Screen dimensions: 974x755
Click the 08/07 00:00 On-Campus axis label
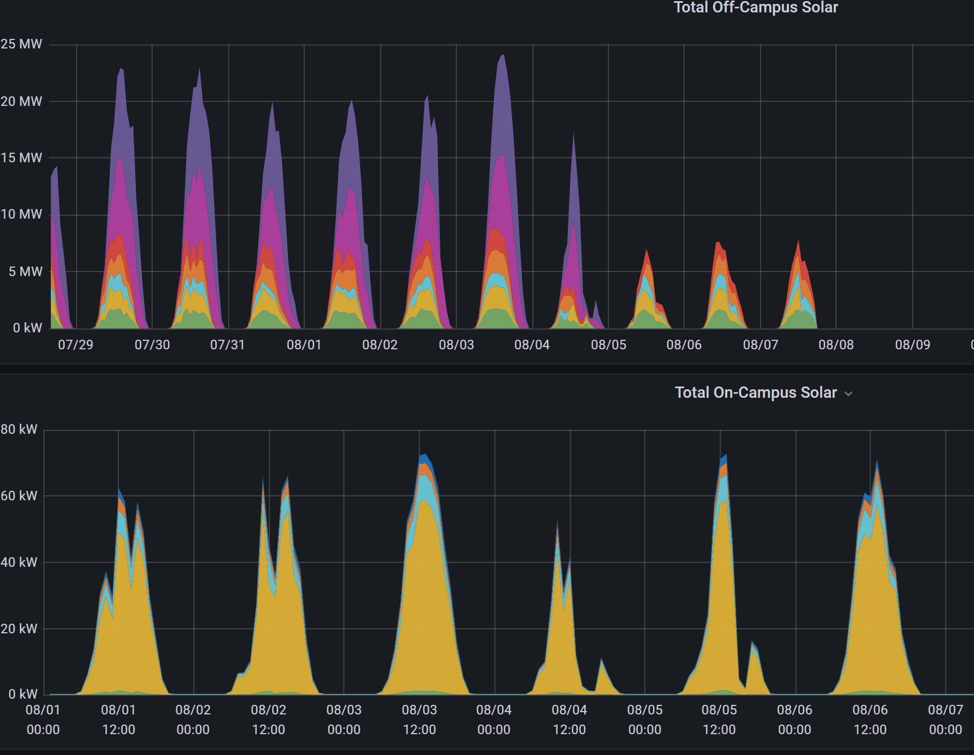click(x=946, y=720)
